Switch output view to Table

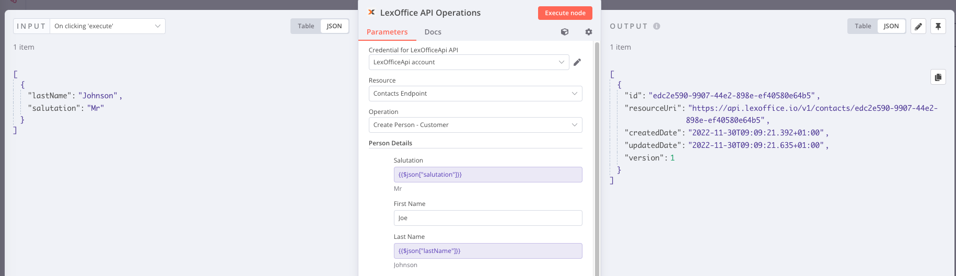pyautogui.click(x=863, y=26)
